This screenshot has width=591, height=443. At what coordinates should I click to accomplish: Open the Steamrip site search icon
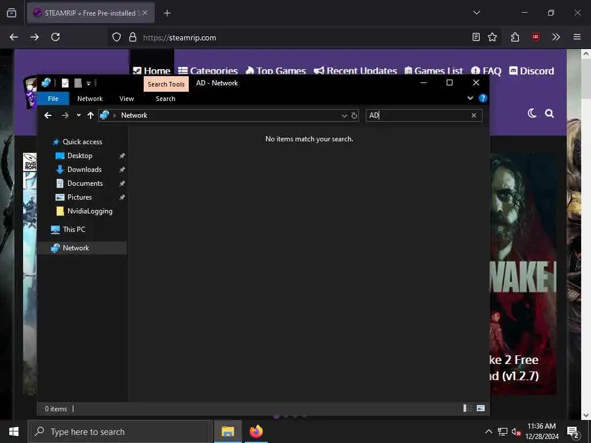pyautogui.click(x=549, y=114)
